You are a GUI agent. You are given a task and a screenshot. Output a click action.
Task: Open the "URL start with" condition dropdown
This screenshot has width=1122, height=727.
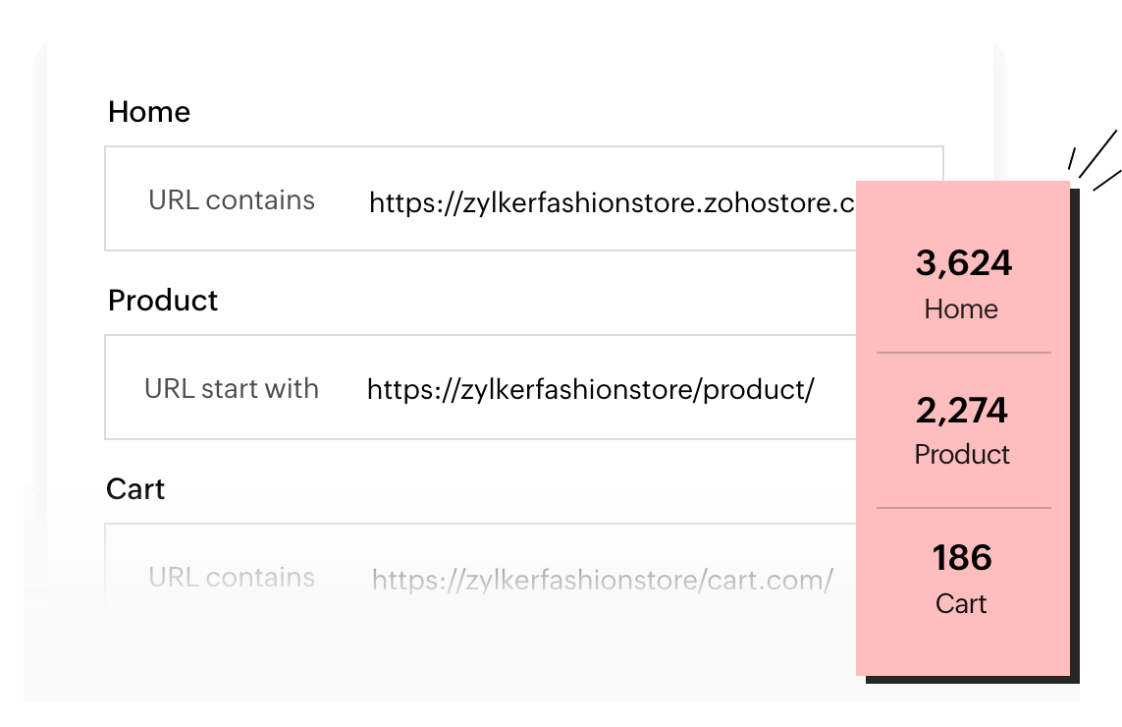pyautogui.click(x=232, y=389)
